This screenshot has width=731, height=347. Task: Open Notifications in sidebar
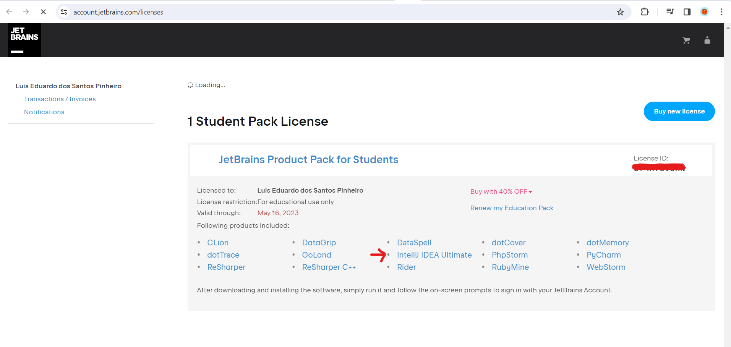(44, 112)
